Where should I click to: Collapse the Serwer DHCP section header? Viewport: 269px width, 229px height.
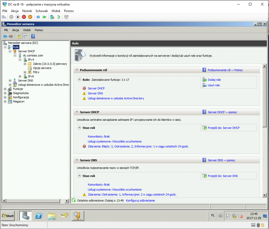click(77, 112)
